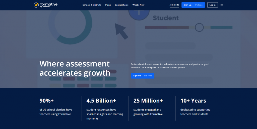Click the "Deliver data-informed instruction" description text
Viewport: 257px width, 129px height.
pyautogui.click(x=170, y=66)
